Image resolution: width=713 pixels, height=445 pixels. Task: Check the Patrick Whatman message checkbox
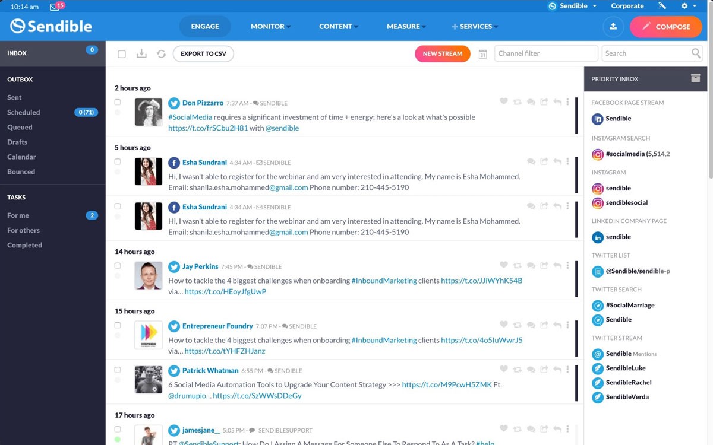pyautogui.click(x=118, y=370)
